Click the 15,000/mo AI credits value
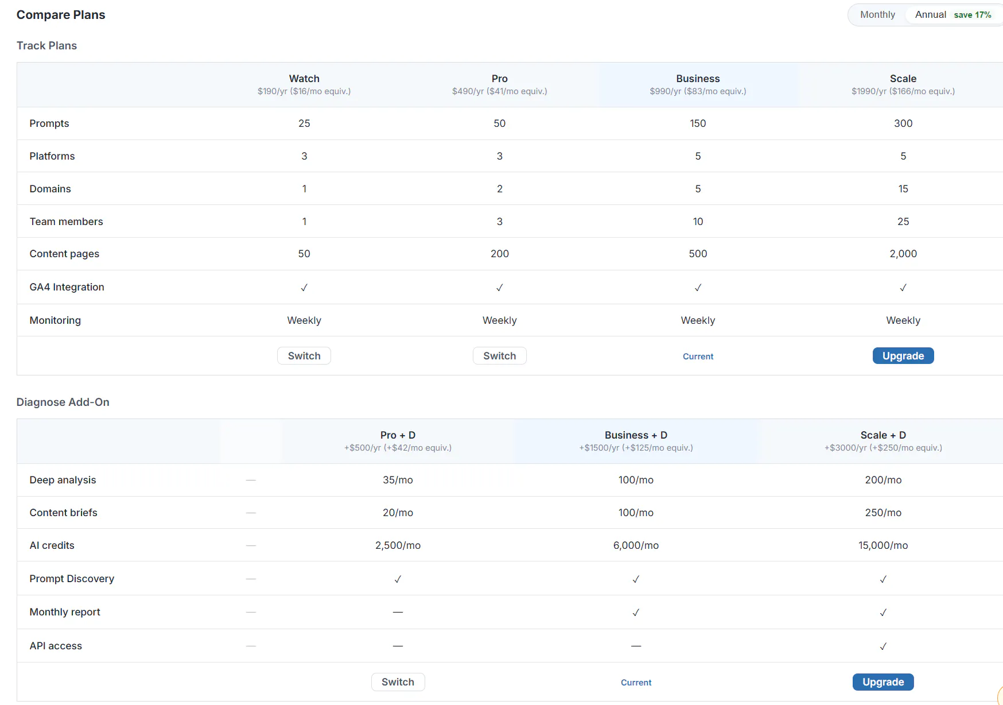The width and height of the screenshot is (1003, 705). [883, 545]
